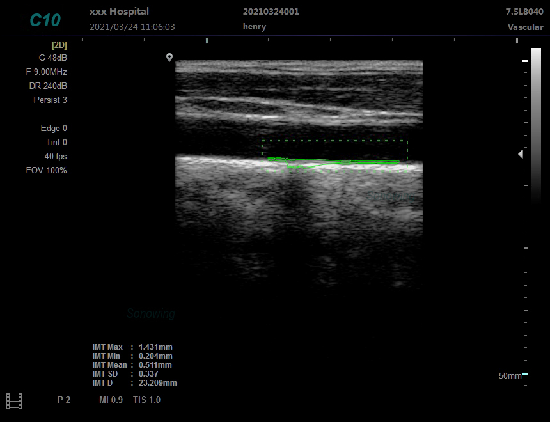Click the probe orientation marker icon
Image resolution: width=550 pixels, height=422 pixels.
pos(169,58)
